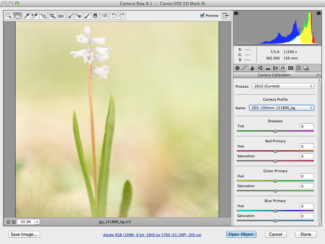Open the Tone Curve panel tab
The width and height of the screenshot is (325, 244).
[245, 68]
